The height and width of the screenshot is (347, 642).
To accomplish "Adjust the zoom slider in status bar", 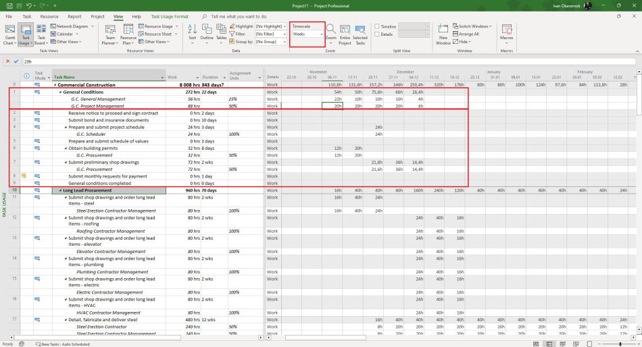I will pyautogui.click(x=620, y=344).
